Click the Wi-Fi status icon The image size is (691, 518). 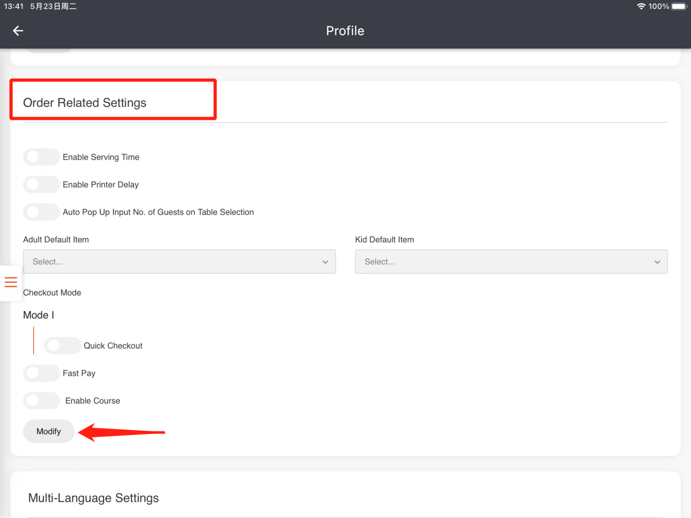642,6
